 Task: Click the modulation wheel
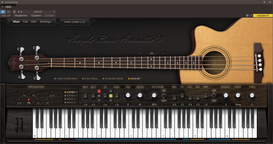coord(21,125)
